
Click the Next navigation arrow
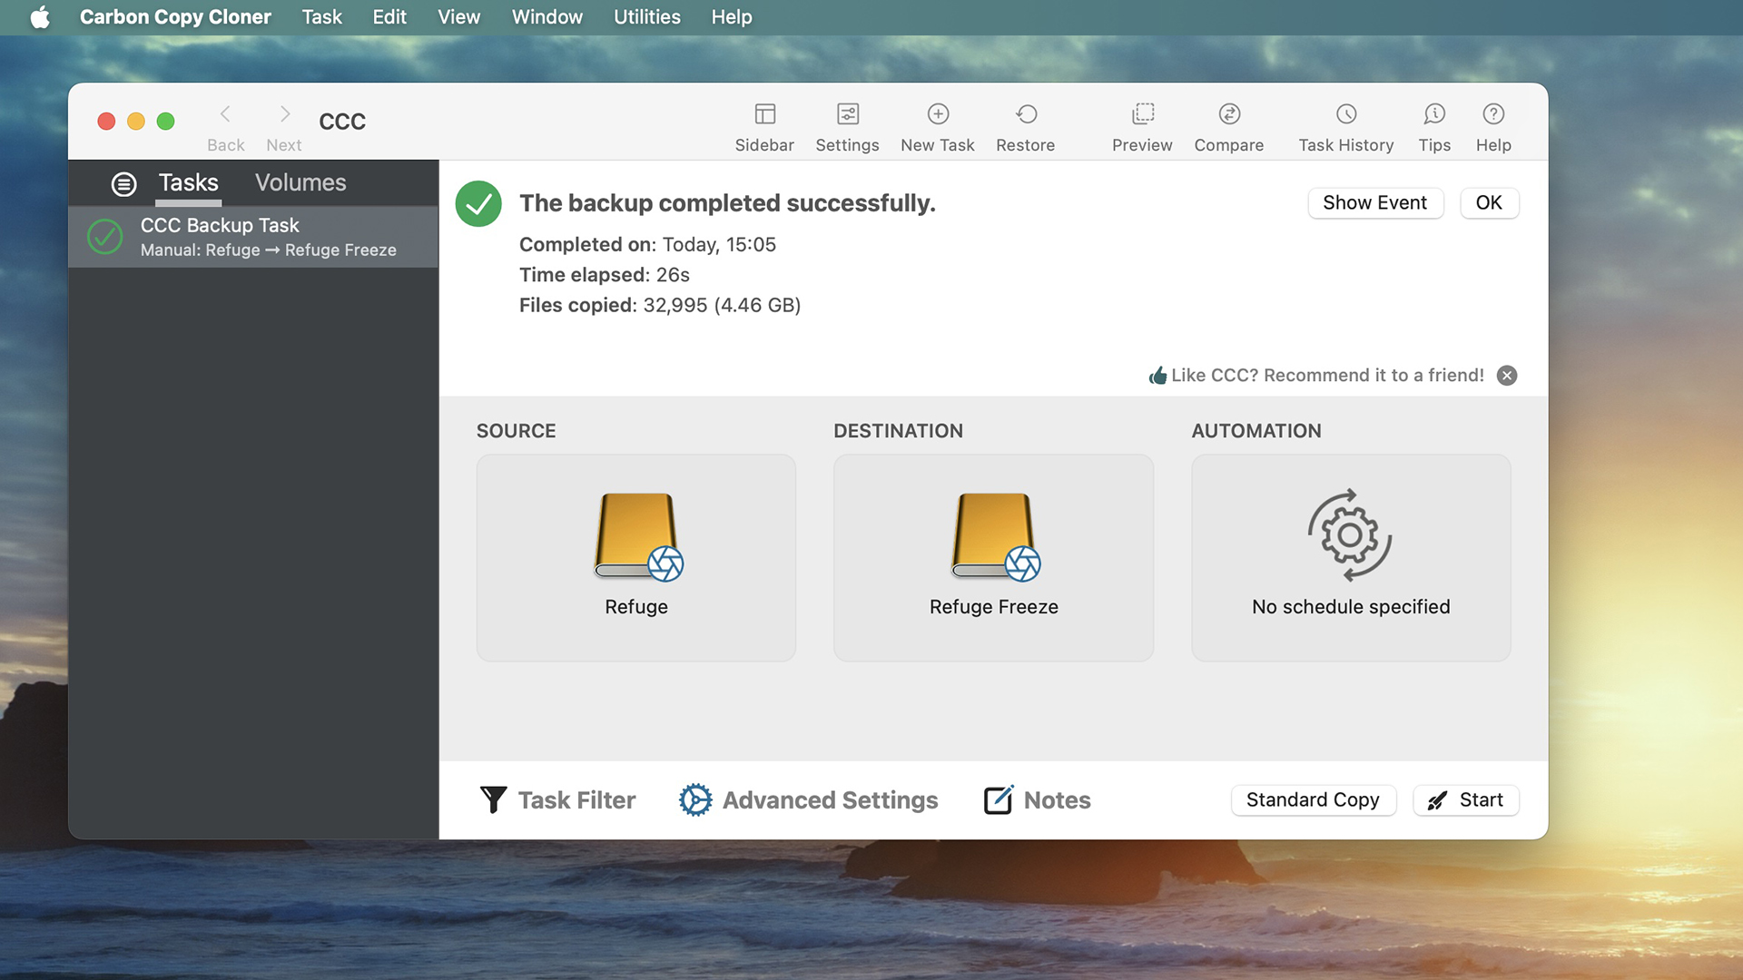(x=284, y=114)
